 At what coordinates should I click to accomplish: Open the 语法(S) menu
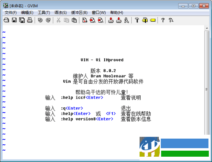[x=60, y=13]
